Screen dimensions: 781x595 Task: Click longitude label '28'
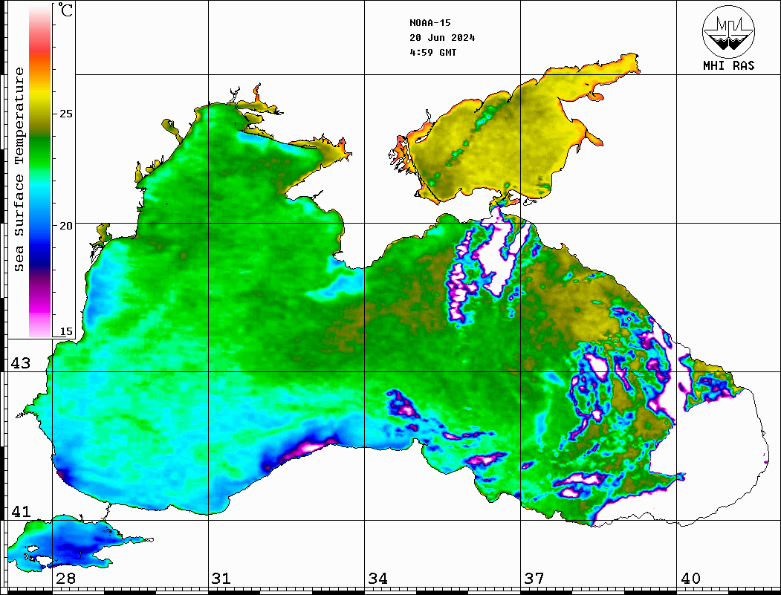(x=65, y=579)
